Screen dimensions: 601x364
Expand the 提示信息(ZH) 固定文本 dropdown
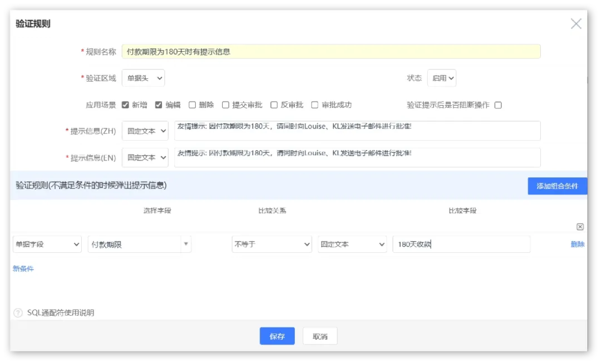click(145, 131)
